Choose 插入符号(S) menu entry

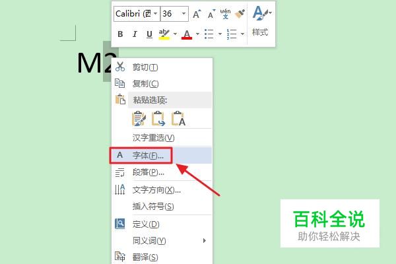tap(162, 207)
